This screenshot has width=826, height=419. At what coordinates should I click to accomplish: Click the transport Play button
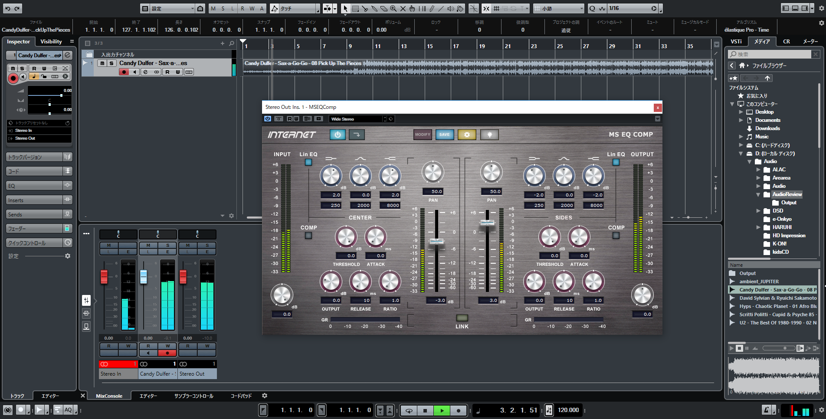[x=442, y=410]
